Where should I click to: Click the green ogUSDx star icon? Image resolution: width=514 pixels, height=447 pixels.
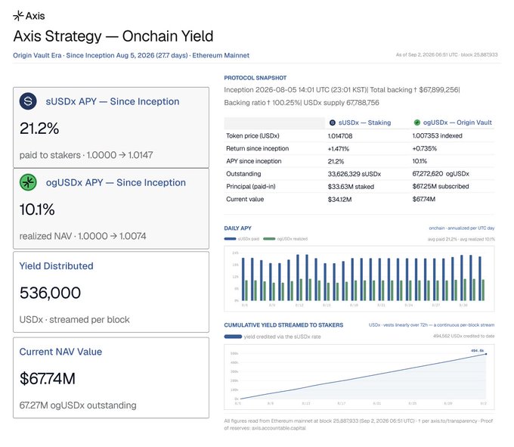click(28, 182)
